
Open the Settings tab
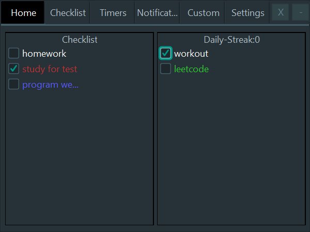[247, 13]
